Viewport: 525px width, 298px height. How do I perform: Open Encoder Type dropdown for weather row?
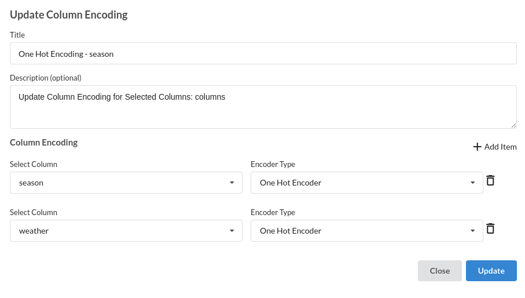pyautogui.click(x=366, y=231)
